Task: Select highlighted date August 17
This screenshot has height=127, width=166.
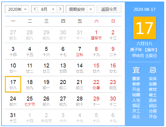Action: pyautogui.click(x=13, y=84)
